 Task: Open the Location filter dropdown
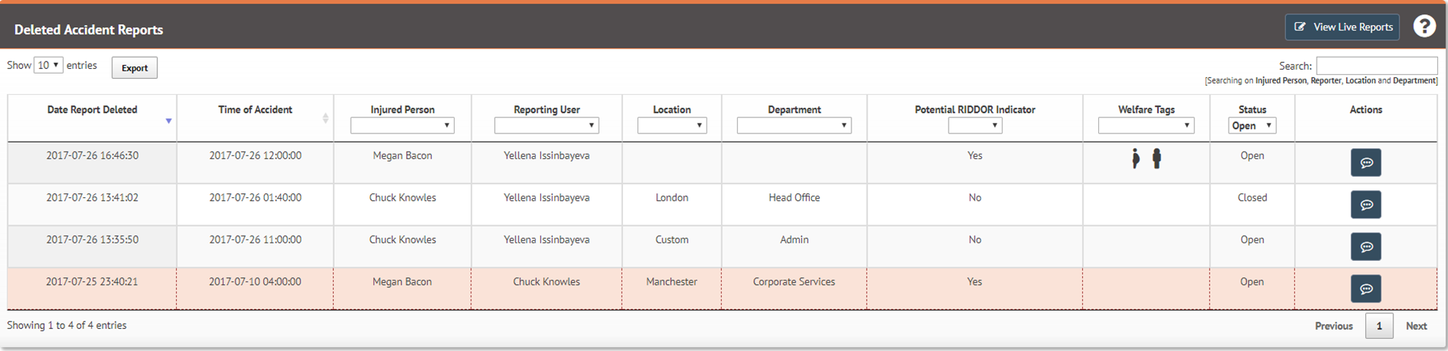pyautogui.click(x=672, y=126)
